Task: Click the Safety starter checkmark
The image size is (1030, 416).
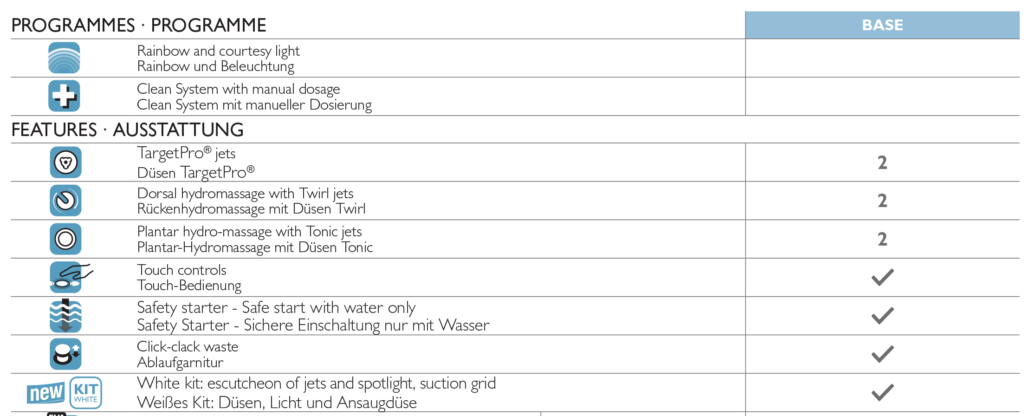Action: (x=882, y=316)
